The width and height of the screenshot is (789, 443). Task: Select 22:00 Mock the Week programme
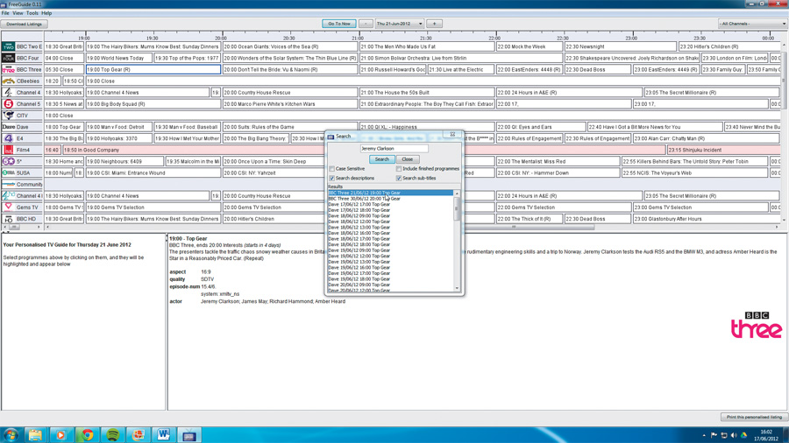[530, 46]
